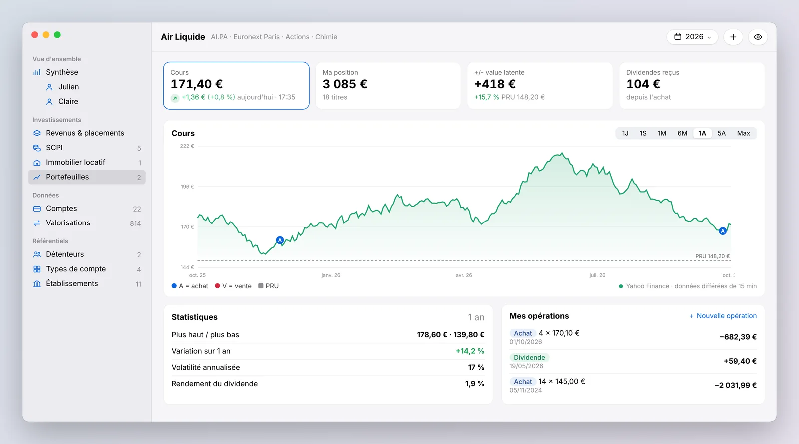The image size is (799, 444).
Task: Open Claire's overview
Action: click(87, 102)
